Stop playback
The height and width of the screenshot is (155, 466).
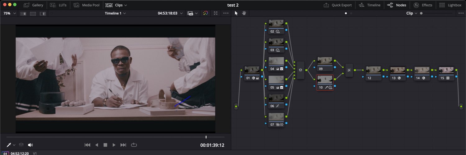coord(105,145)
